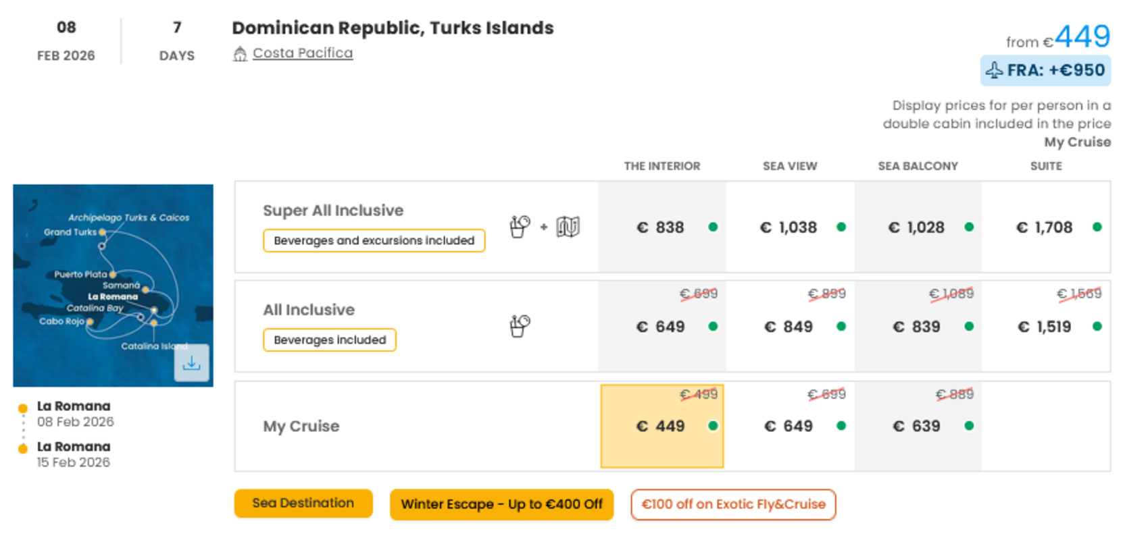Click €100 off on Exotic Fly&Cruise badge
1123x540 pixels.
pos(733,504)
